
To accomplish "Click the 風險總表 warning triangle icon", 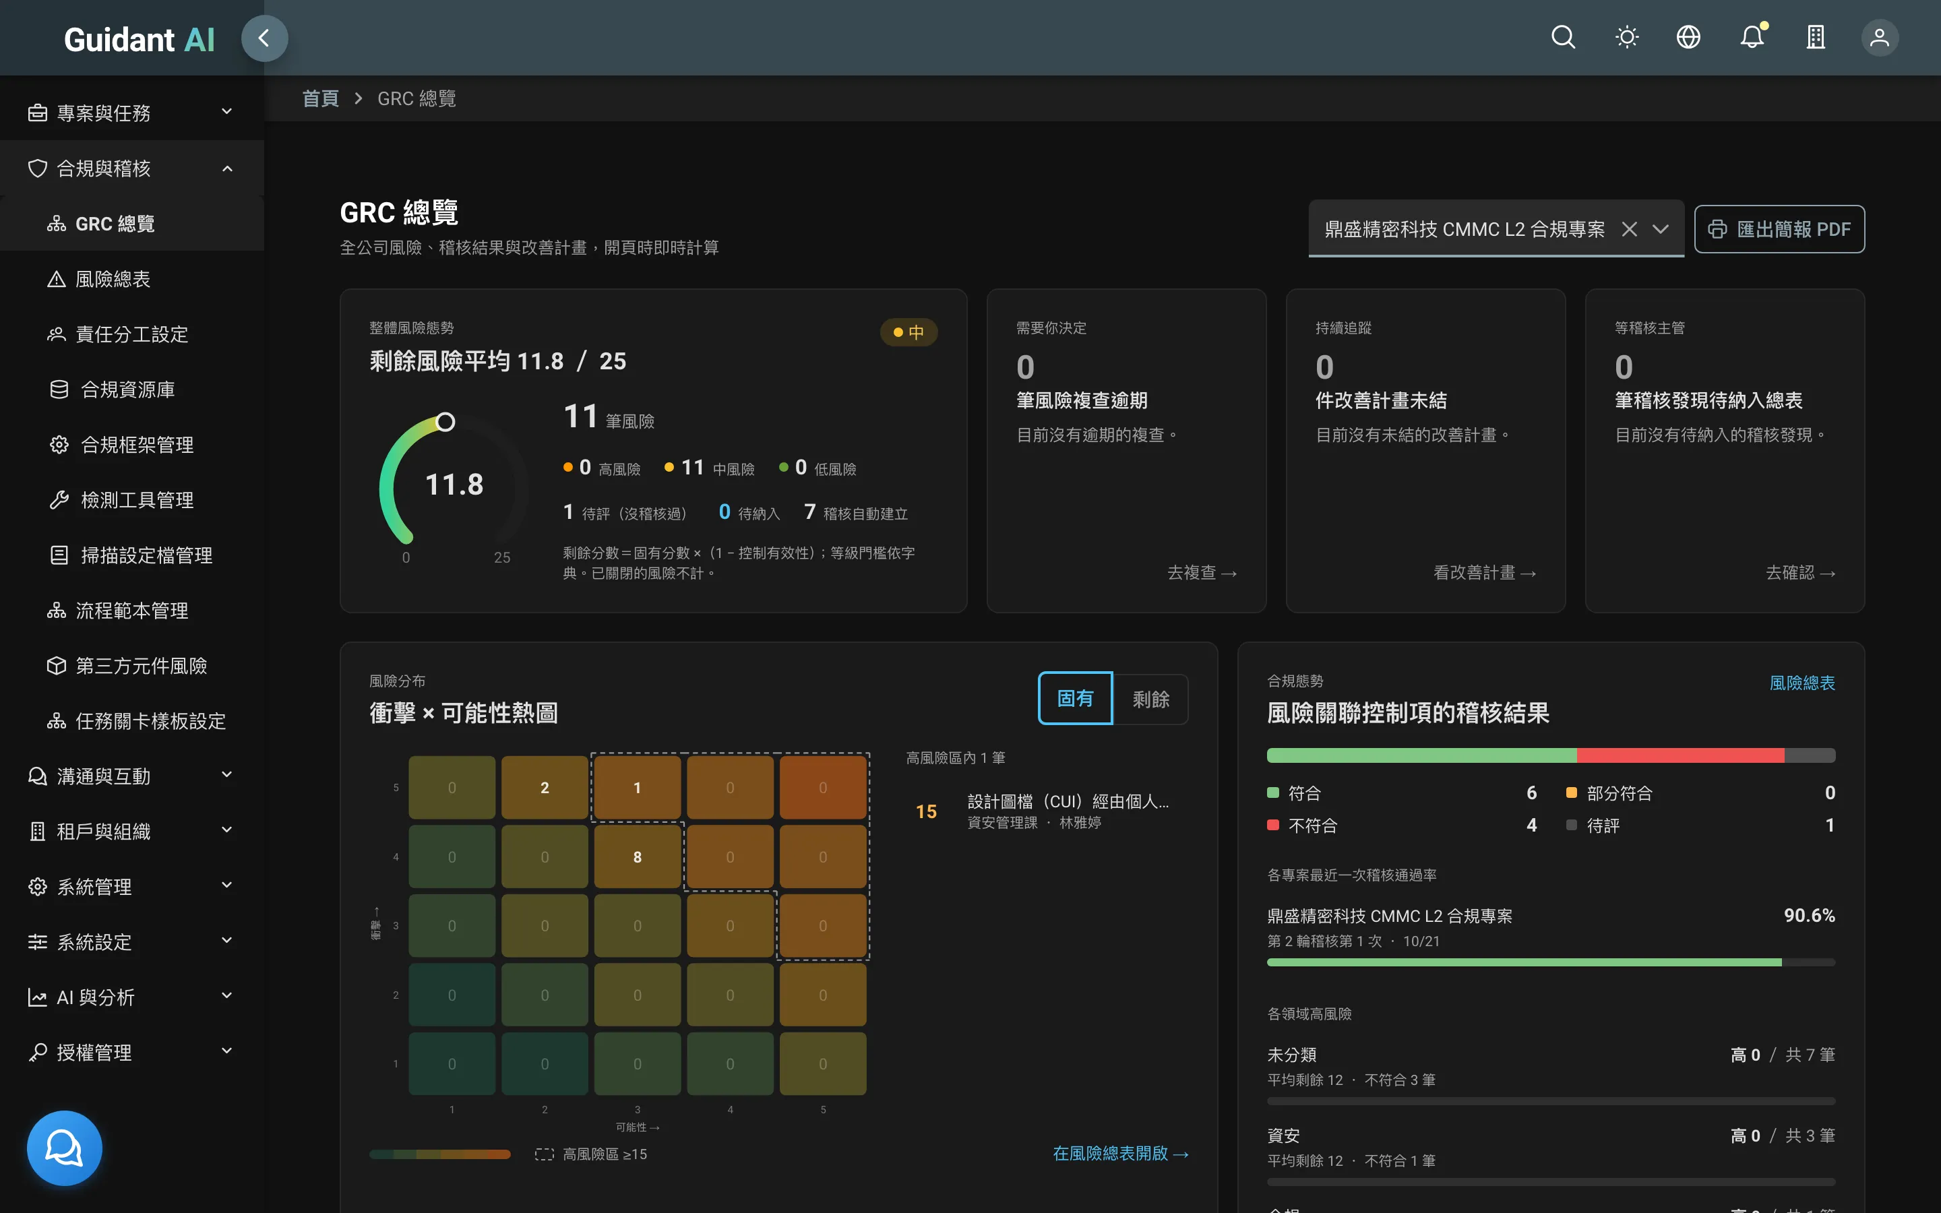I will point(56,278).
